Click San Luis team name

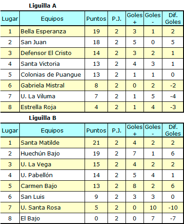coord(32,197)
